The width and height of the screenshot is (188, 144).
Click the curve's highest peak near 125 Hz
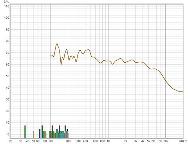tap(57, 44)
